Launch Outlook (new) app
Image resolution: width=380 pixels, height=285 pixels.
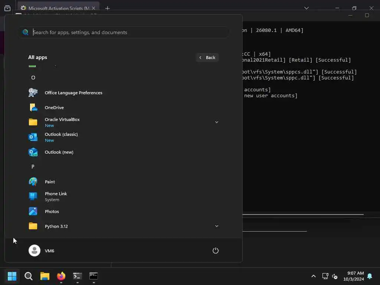tap(124, 152)
